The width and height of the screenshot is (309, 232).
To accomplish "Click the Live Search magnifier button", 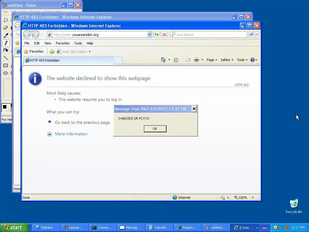I will 251,34.
